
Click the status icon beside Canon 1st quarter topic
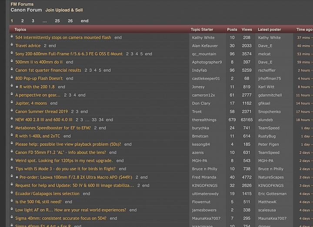click(x=12, y=69)
